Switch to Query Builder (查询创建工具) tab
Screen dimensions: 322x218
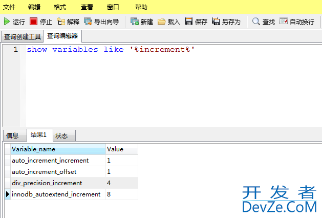pos(22,36)
